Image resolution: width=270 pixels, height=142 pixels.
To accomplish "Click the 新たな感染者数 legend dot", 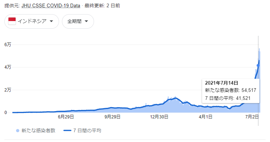I will pos(17,131).
